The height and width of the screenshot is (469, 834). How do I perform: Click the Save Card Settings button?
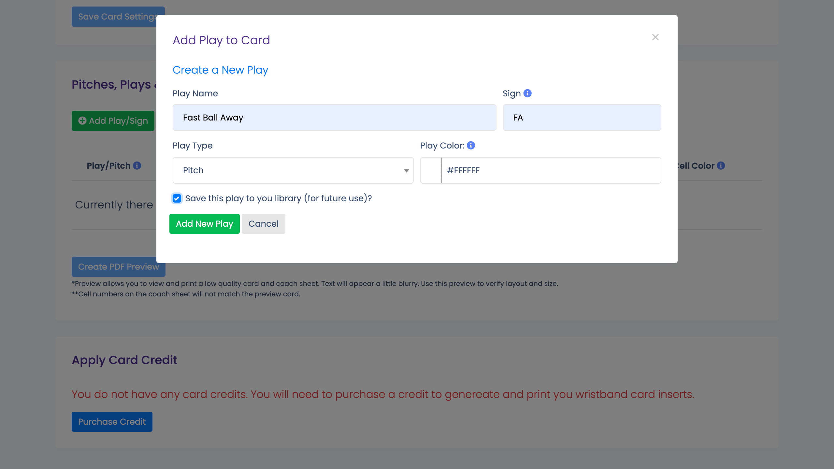tap(118, 16)
